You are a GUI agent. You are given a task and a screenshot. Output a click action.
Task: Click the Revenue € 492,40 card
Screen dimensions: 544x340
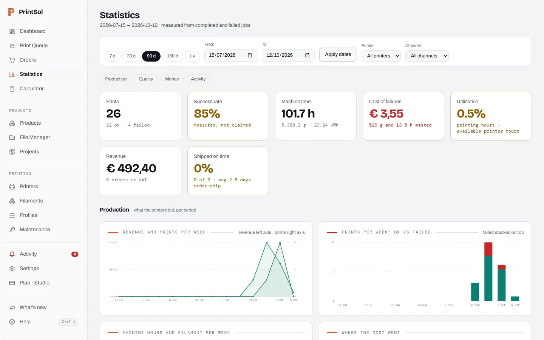coord(141,171)
